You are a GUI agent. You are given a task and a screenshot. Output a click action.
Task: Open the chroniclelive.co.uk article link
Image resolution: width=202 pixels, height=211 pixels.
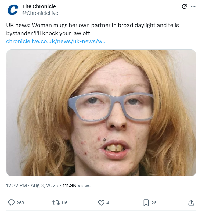click(x=56, y=41)
